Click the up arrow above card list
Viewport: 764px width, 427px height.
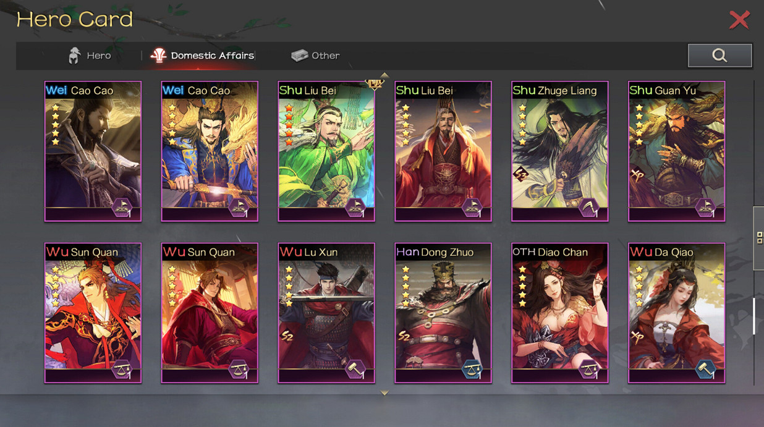[384, 76]
